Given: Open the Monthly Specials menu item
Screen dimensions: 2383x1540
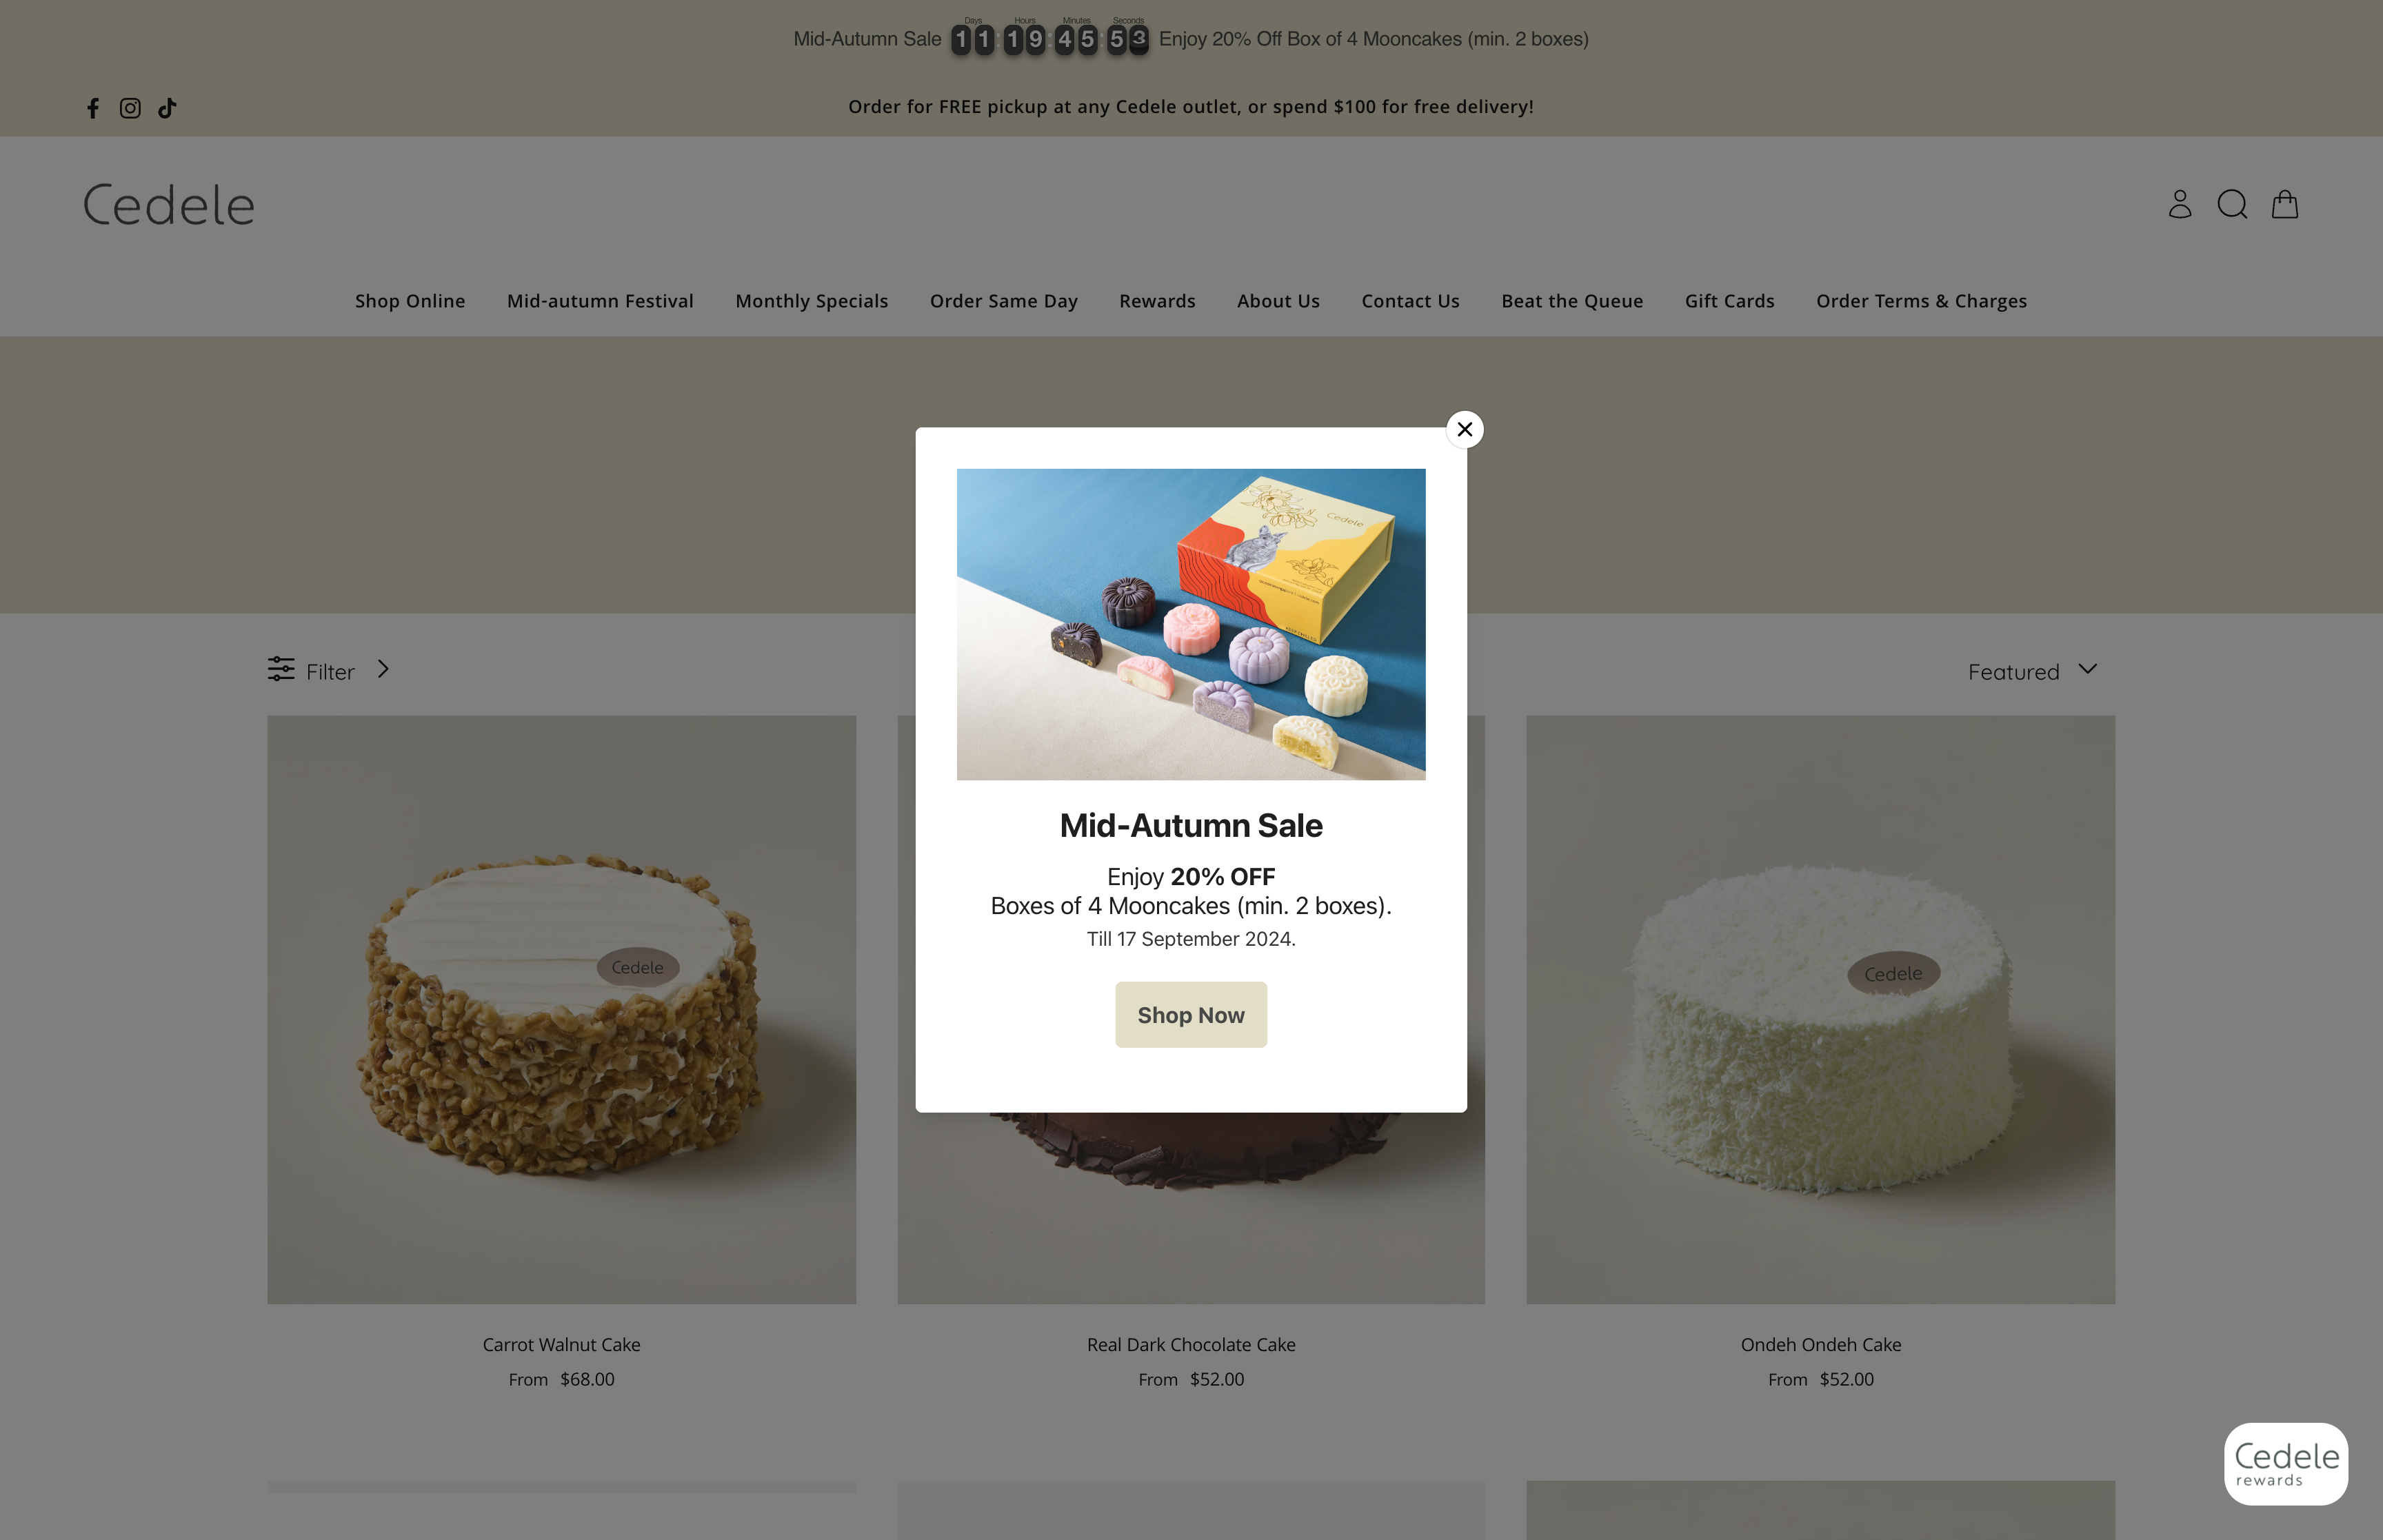Looking at the screenshot, I should click(812, 301).
